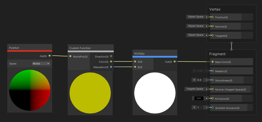The height and width of the screenshot is (122, 262).
Task: Click the Tangent Space label for Normal
Action: tap(195, 89)
